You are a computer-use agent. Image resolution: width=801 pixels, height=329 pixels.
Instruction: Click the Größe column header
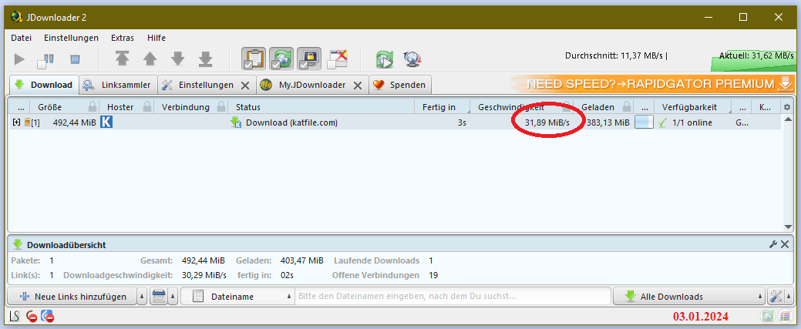click(49, 107)
